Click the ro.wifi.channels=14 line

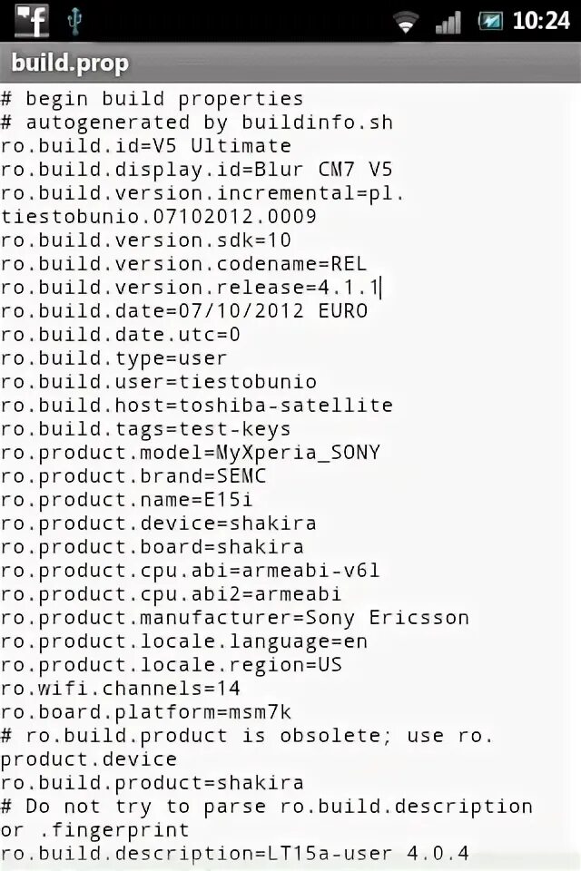coord(121,689)
